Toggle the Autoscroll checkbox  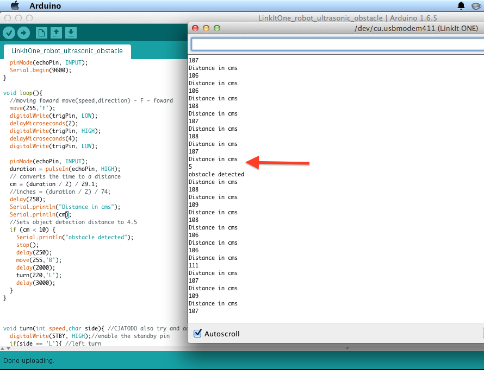[x=197, y=333]
